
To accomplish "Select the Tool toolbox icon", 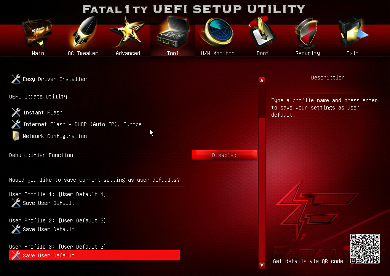I will click(173, 32).
